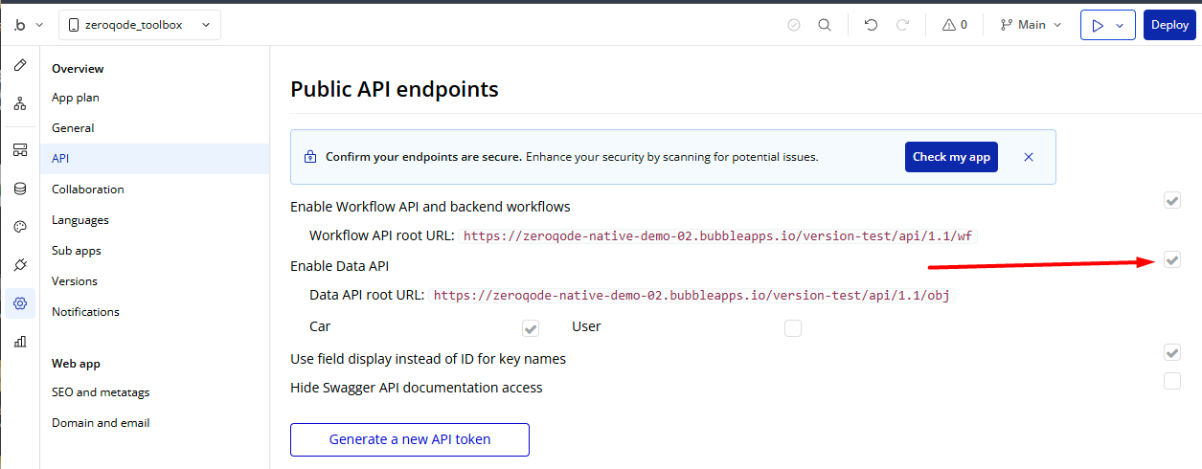Open the Design tab pencil icon
The image size is (1202, 469).
coord(20,65)
